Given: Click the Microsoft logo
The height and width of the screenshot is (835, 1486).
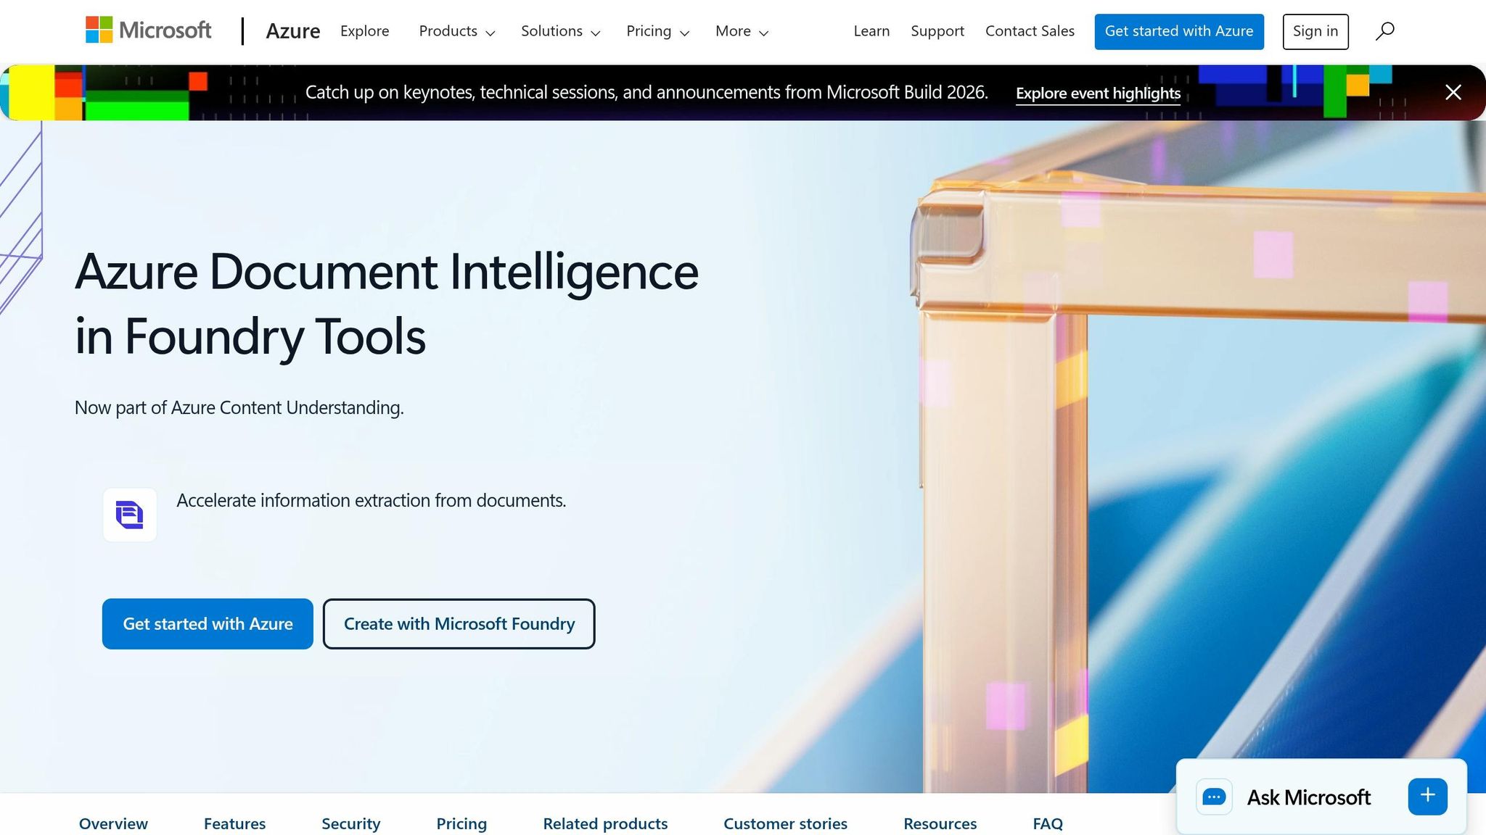Looking at the screenshot, I should tap(149, 30).
